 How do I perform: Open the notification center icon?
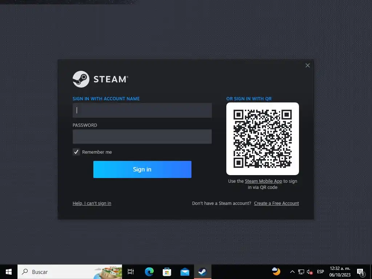click(361, 272)
